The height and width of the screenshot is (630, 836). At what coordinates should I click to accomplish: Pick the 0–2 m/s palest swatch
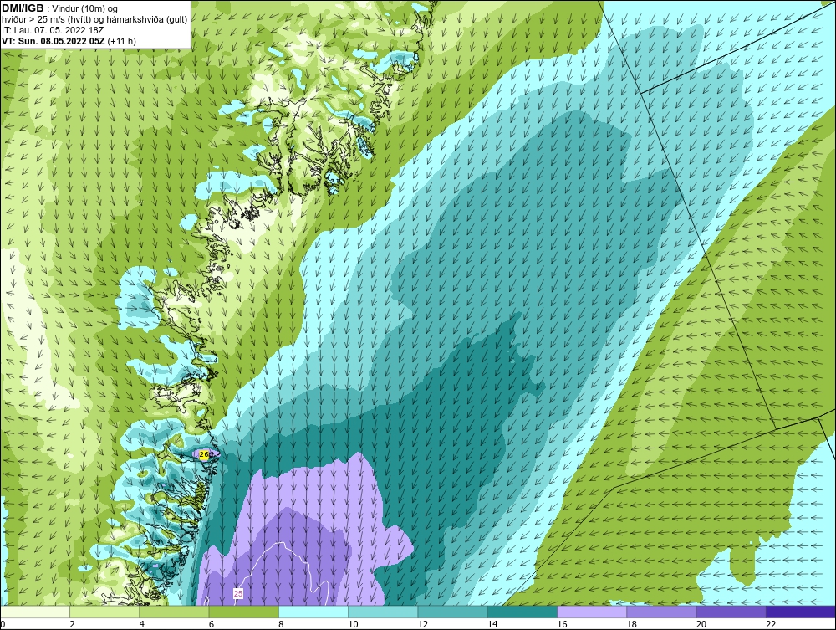pos(34,612)
